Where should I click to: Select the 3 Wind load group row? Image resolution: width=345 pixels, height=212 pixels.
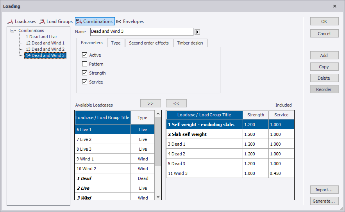pyautogui.click(x=114, y=197)
